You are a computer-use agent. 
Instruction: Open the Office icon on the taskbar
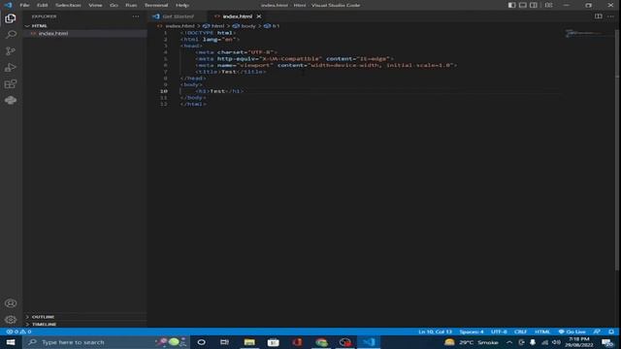click(x=297, y=342)
